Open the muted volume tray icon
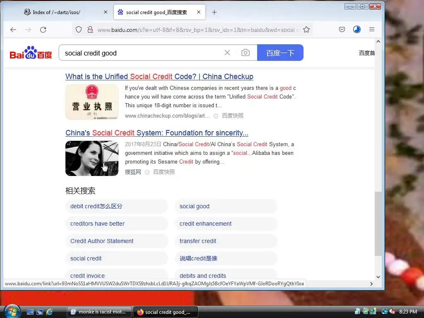The image size is (424, 318). (392, 311)
